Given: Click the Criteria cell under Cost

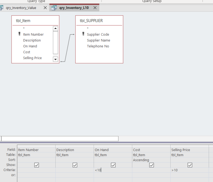Looking at the screenshot, I should tap(151, 170).
